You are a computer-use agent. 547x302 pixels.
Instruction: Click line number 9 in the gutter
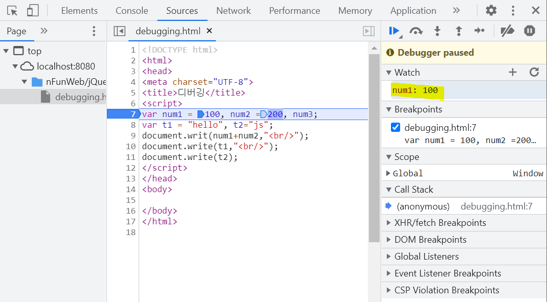133,135
